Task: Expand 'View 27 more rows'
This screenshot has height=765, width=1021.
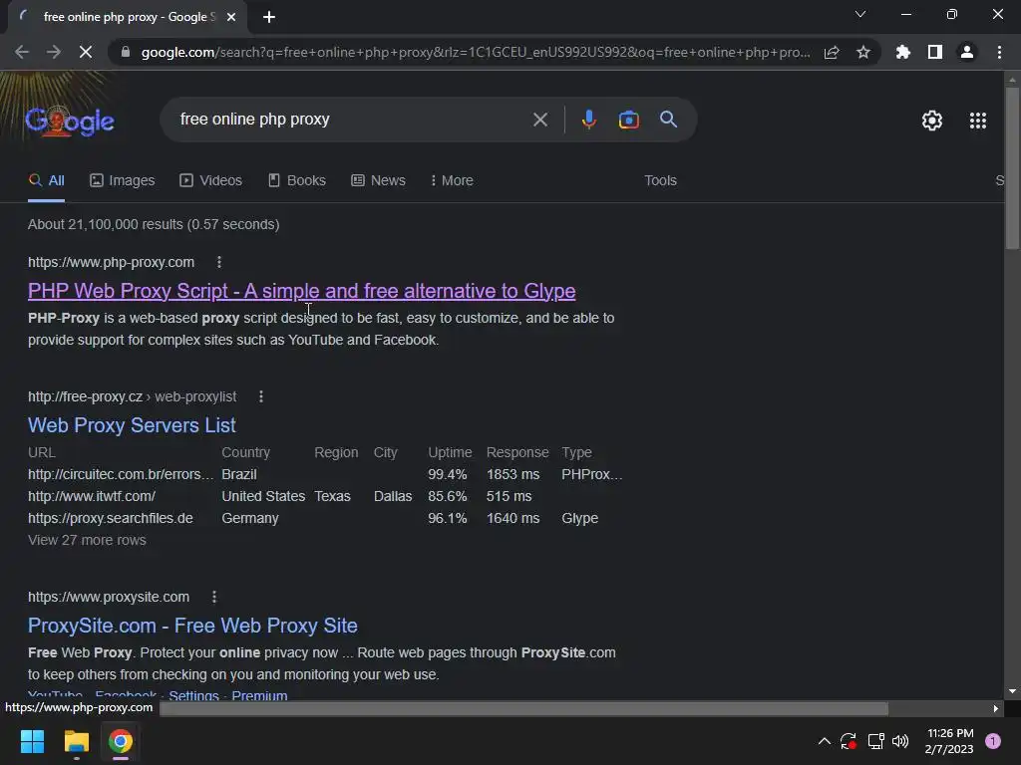Action: pos(87,540)
